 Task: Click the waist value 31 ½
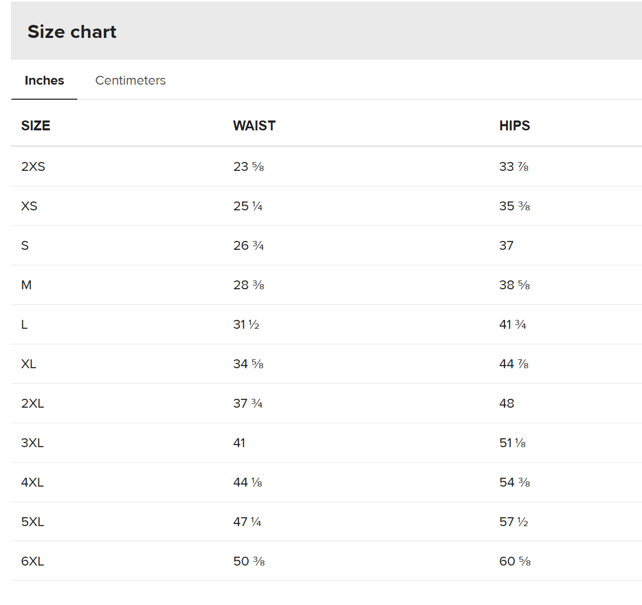coord(246,325)
